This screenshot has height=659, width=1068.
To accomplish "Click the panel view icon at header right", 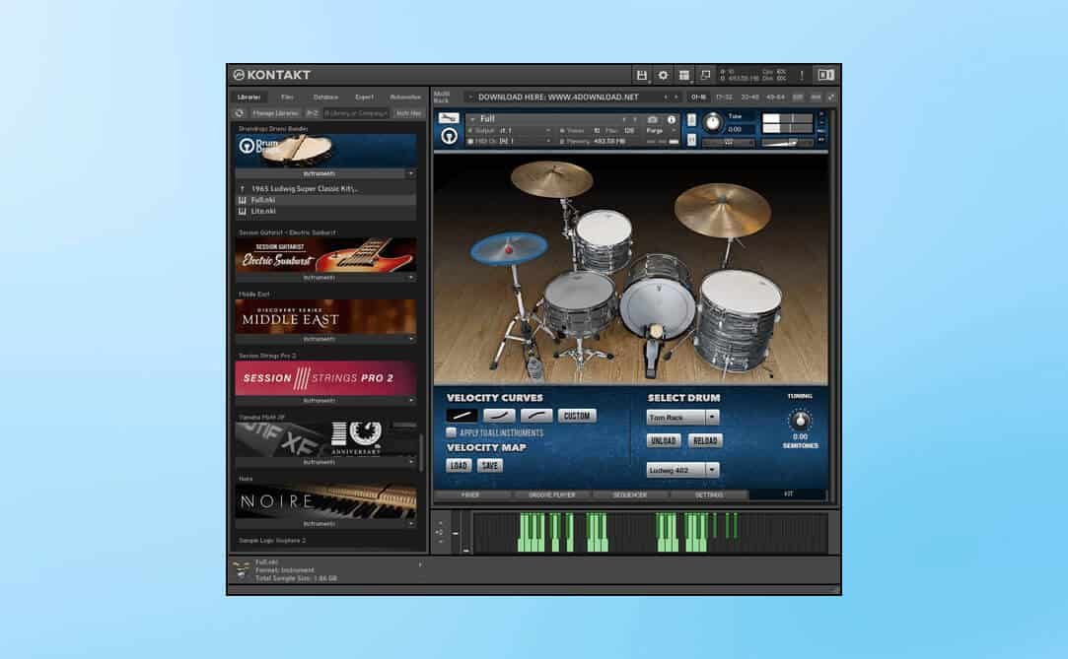I will coord(825,75).
